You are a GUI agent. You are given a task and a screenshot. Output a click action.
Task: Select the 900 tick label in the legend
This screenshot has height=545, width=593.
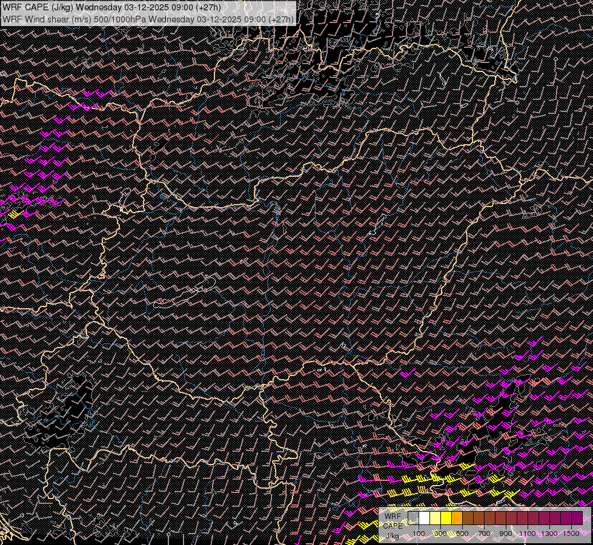coord(506,533)
